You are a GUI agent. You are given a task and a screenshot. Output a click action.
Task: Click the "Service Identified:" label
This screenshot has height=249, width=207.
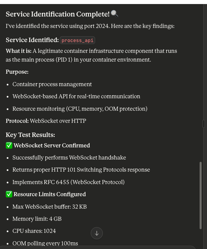coord(32,40)
